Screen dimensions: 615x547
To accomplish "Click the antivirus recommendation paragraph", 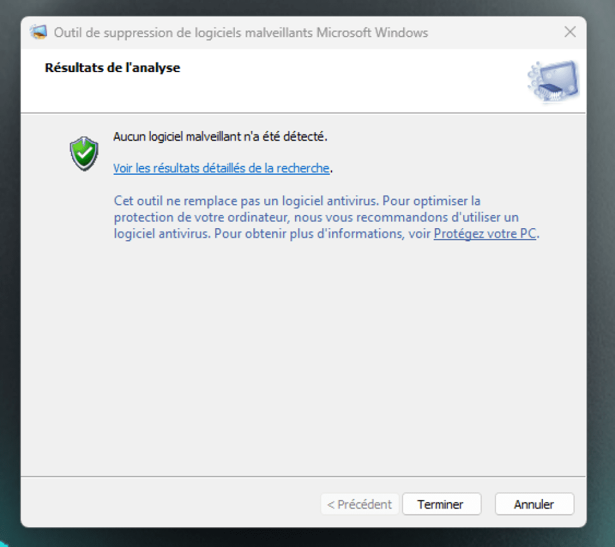I will pyautogui.click(x=326, y=217).
